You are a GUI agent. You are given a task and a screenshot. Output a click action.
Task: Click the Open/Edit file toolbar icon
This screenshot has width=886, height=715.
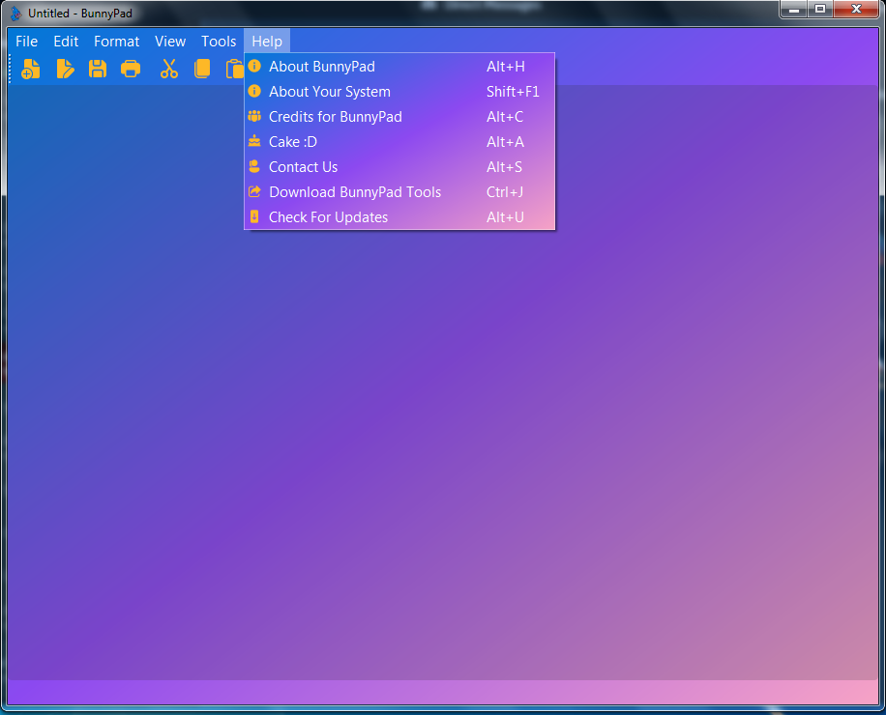(x=65, y=69)
